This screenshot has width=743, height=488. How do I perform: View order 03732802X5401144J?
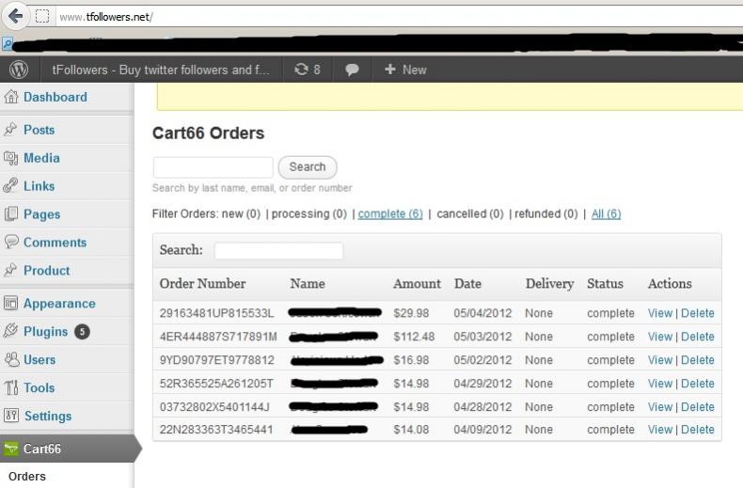(660, 407)
